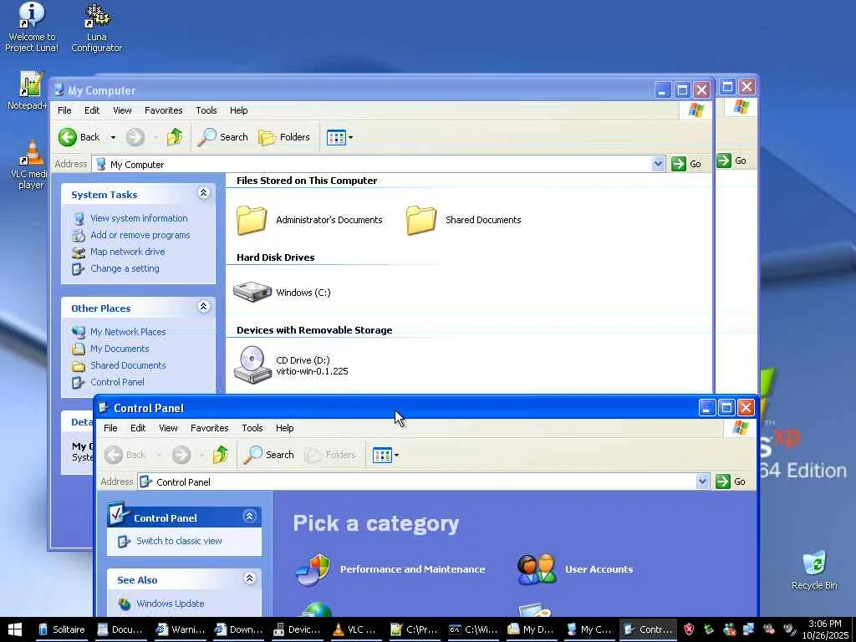Open the Help menu in Control Panel
856x642 pixels.
pos(284,428)
